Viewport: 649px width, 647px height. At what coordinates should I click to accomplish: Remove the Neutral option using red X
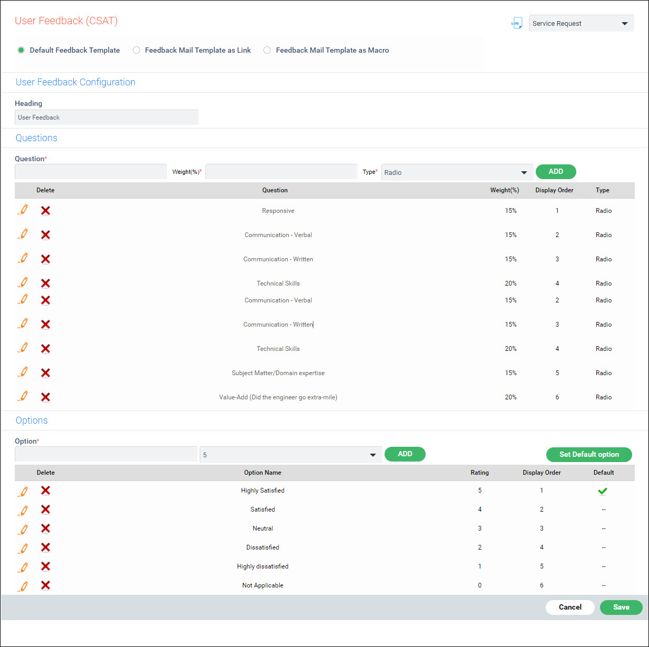46,528
